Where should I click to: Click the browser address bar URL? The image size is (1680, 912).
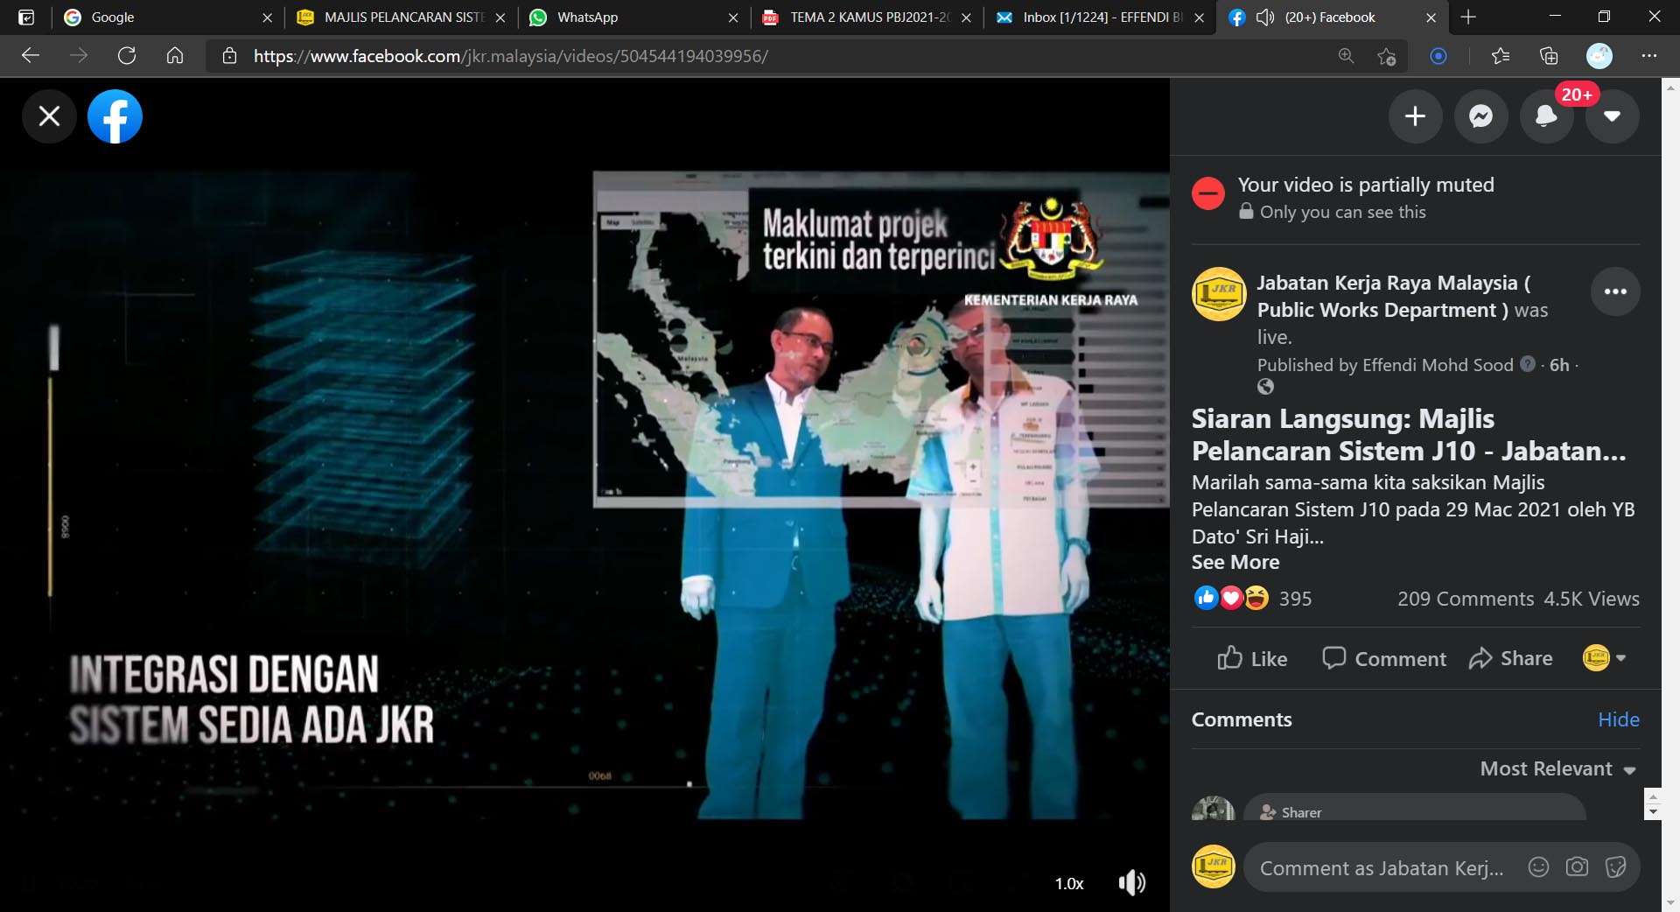tap(510, 56)
